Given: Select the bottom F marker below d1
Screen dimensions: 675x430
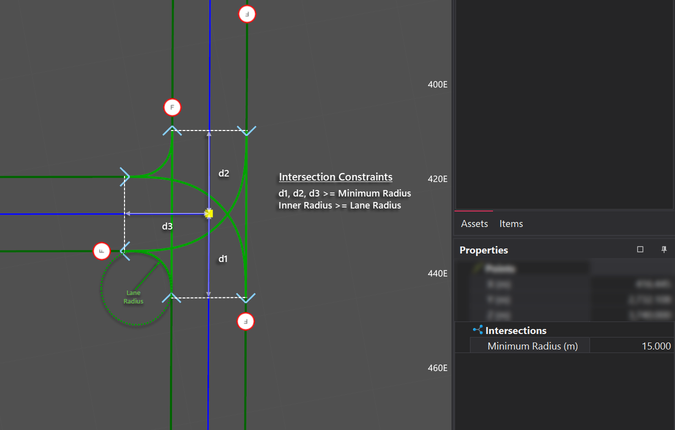Looking at the screenshot, I should pyautogui.click(x=245, y=321).
